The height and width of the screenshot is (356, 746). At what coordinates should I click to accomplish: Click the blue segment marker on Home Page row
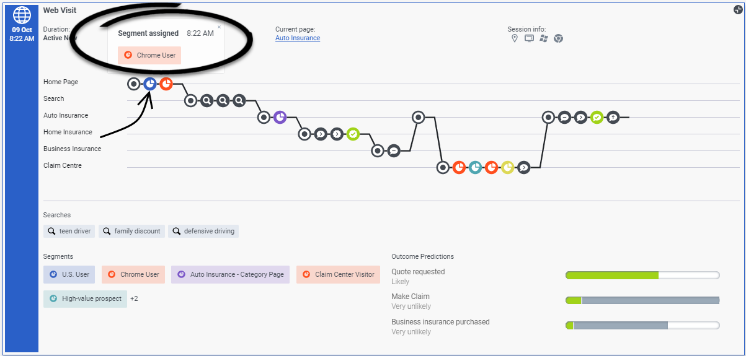149,84
